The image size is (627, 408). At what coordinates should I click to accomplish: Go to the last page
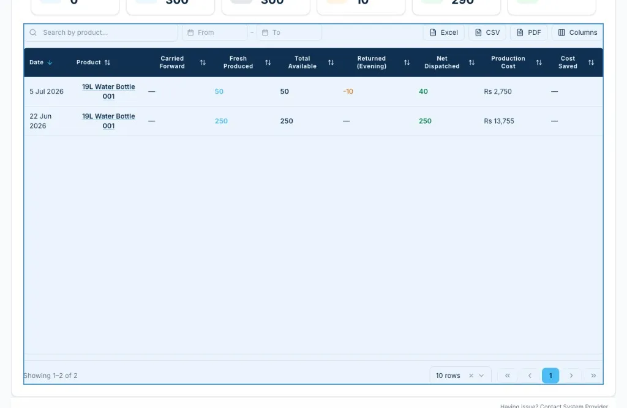(x=593, y=376)
